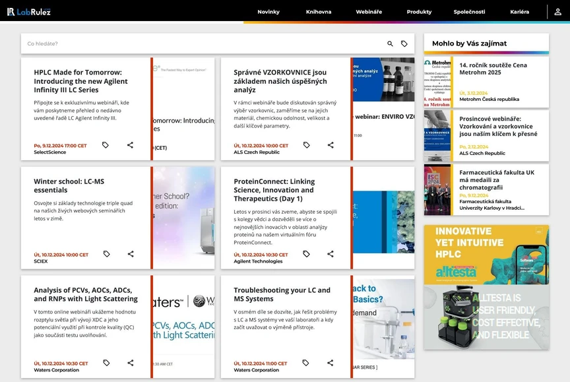
Task: Share the ProteinConnect webinar
Action: point(331,254)
